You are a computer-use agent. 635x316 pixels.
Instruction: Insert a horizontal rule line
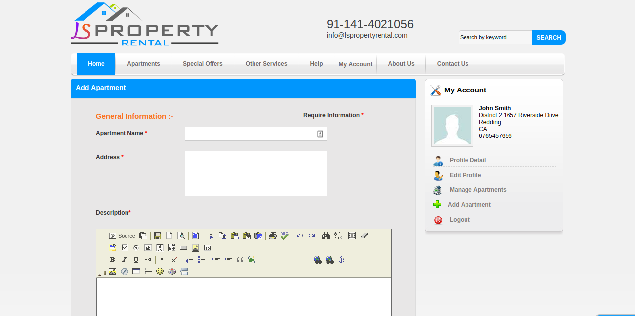148,271
